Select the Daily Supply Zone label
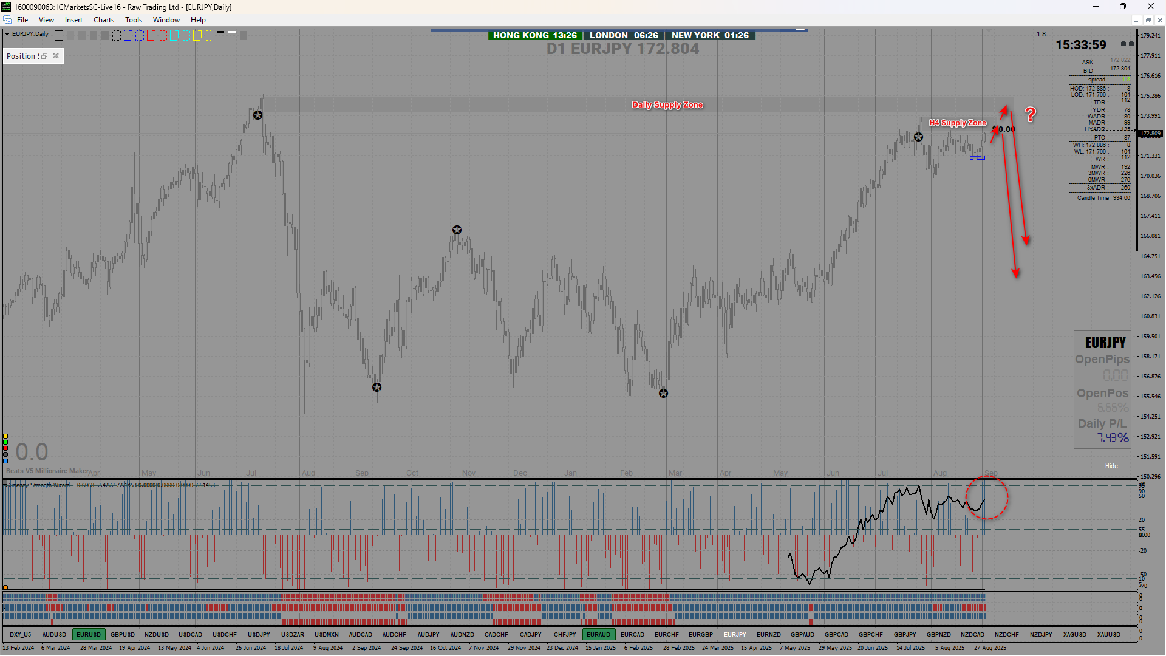The image size is (1166, 656). click(x=667, y=105)
